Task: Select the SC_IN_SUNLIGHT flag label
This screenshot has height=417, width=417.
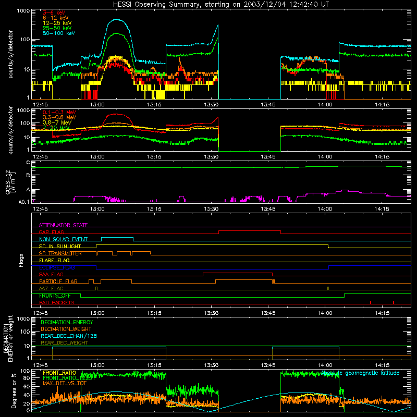Action: coord(60,246)
